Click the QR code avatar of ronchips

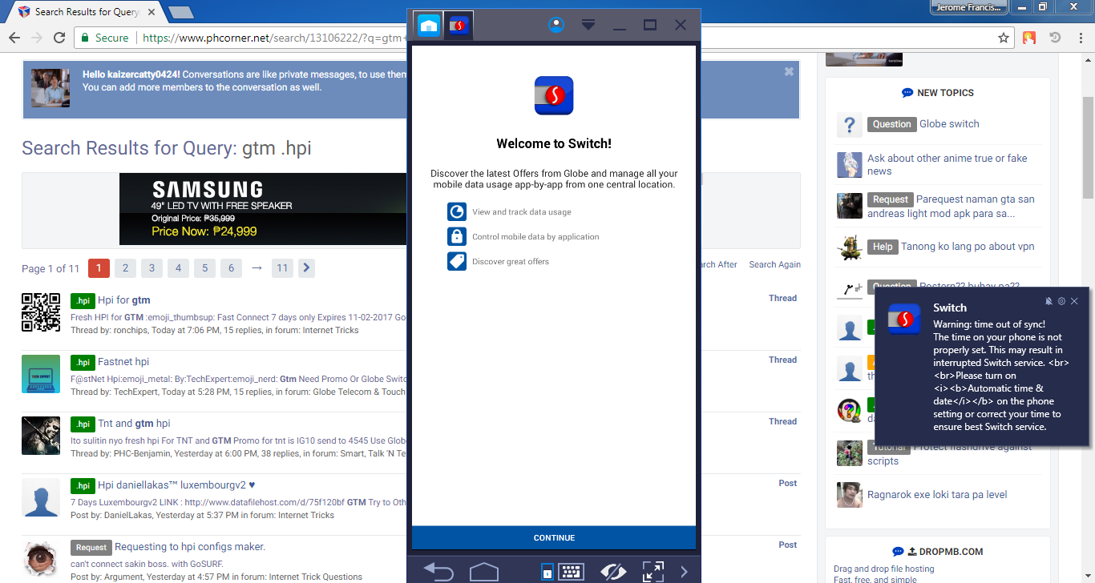click(41, 312)
